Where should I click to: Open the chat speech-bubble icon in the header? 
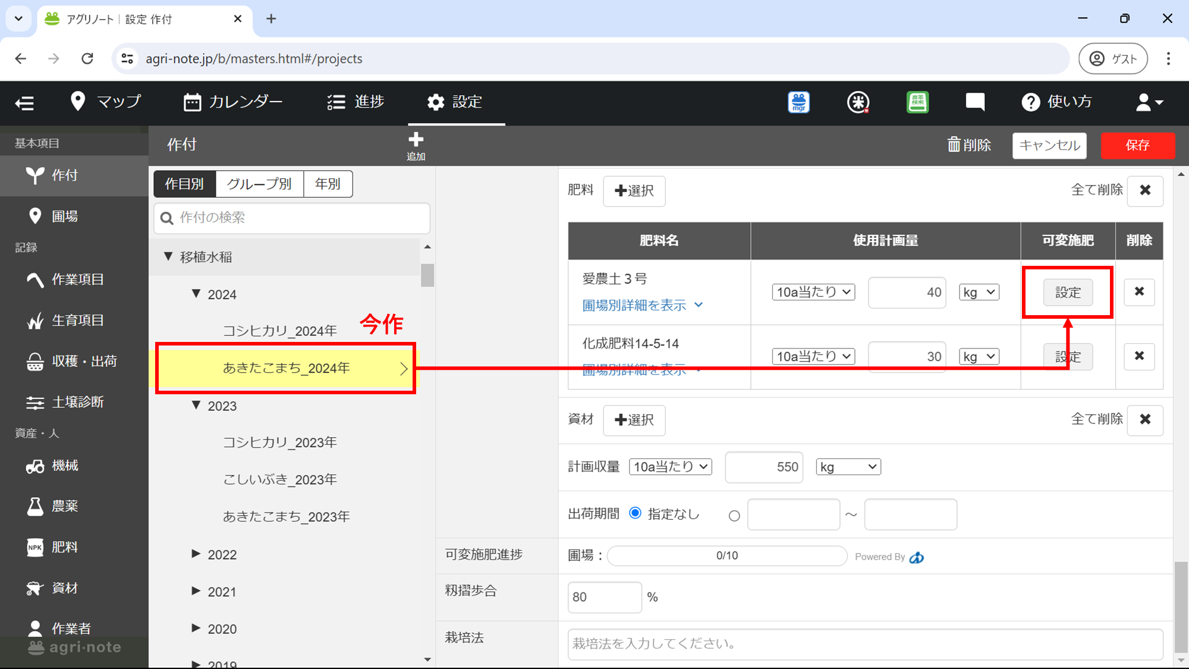click(x=974, y=102)
